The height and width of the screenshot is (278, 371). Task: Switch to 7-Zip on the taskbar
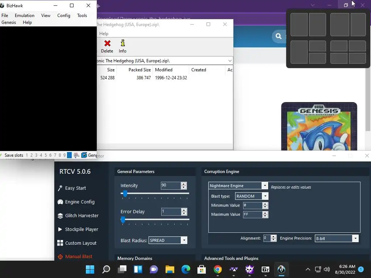coord(266,269)
